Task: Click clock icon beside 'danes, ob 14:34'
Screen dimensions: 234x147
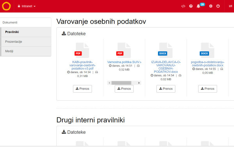Action: (x=68, y=72)
